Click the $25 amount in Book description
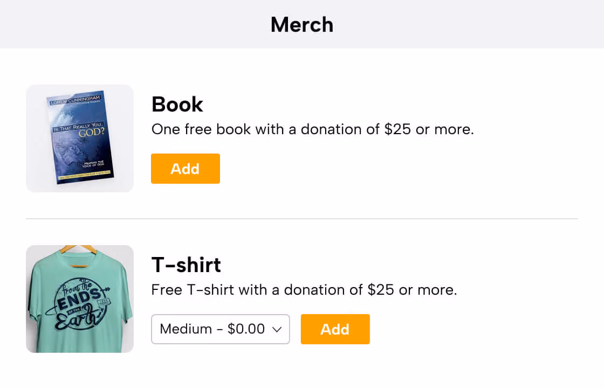The image size is (604, 389). click(x=397, y=129)
